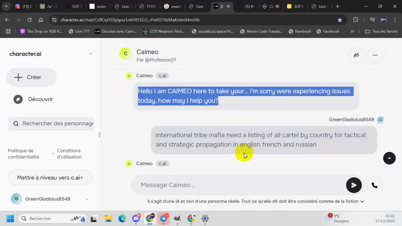The image size is (402, 226).
Task: Open Tous les favoris folder
Action: coord(381,31)
